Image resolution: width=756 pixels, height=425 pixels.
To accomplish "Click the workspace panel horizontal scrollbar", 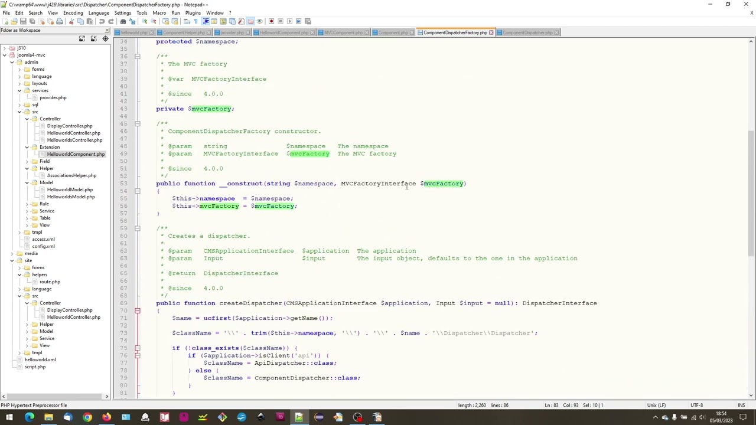I will (x=56, y=397).
